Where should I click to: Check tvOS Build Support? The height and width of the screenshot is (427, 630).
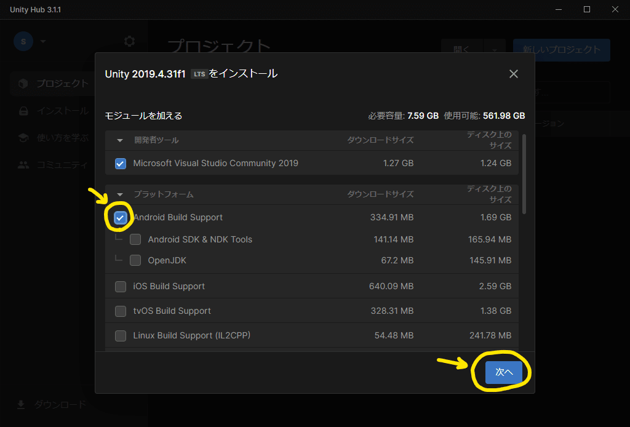121,311
